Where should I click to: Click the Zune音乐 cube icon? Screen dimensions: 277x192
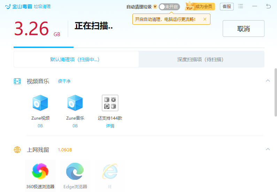pos(75,103)
